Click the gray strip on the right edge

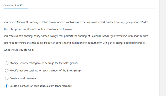[x=163, y=48]
